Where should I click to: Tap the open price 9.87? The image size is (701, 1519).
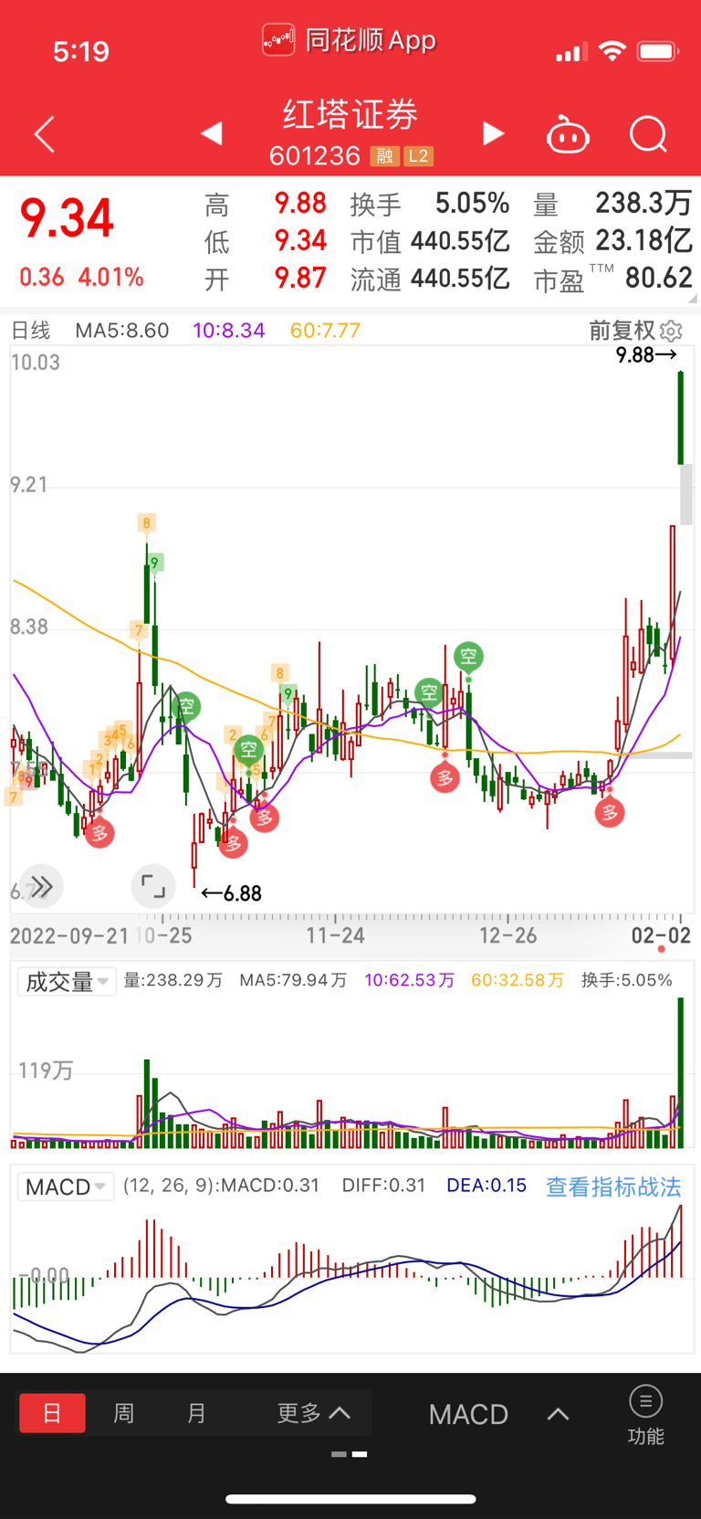[x=300, y=278]
